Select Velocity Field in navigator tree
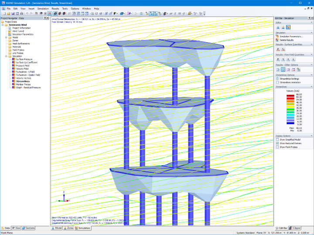 (22, 69)
